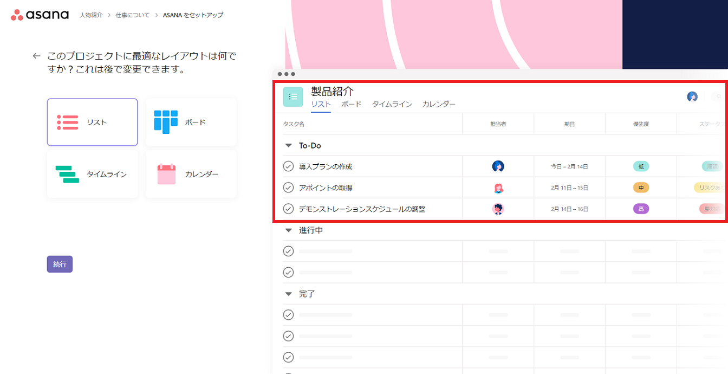This screenshot has height=374, width=728.
Task: Click the 続行 button
Action: (60, 264)
